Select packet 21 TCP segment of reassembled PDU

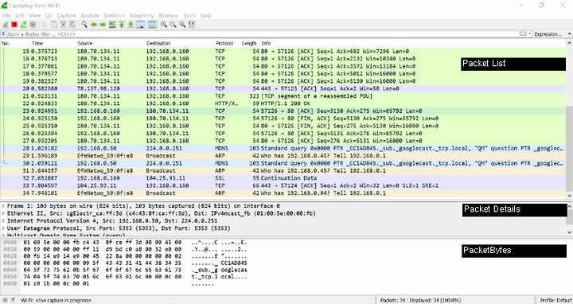coord(283,96)
